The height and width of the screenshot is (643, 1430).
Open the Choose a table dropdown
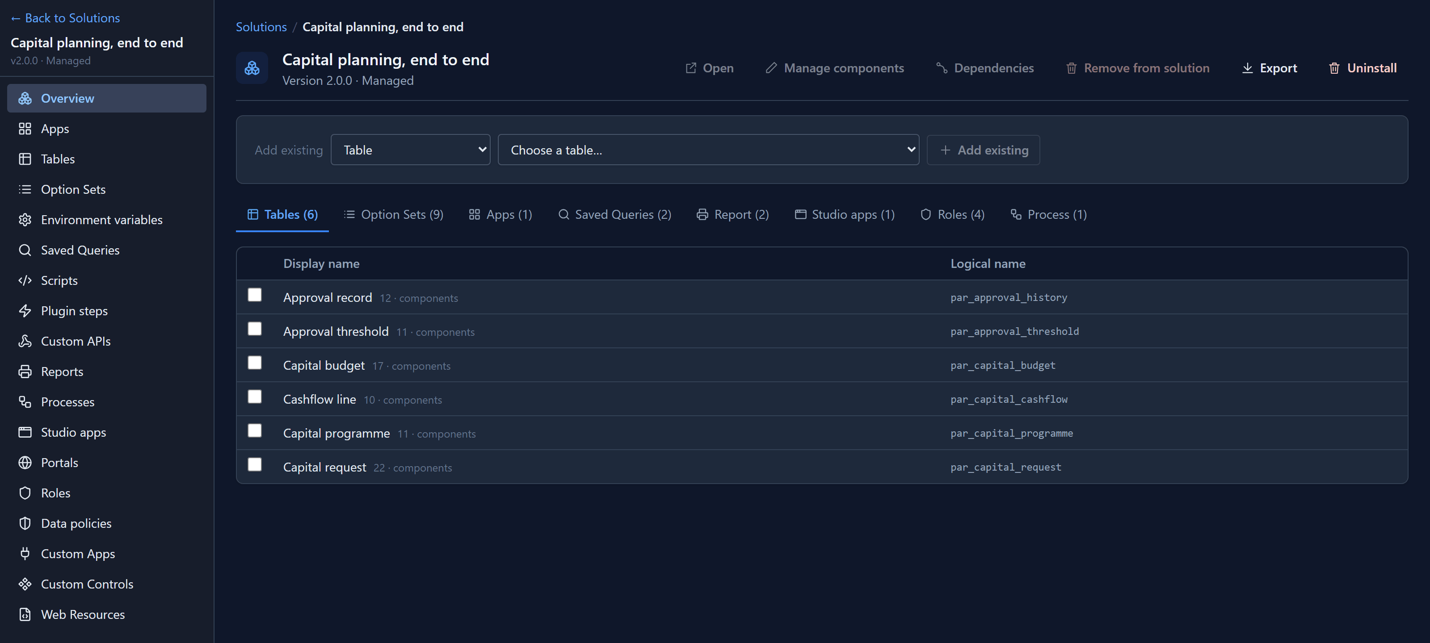pos(708,150)
